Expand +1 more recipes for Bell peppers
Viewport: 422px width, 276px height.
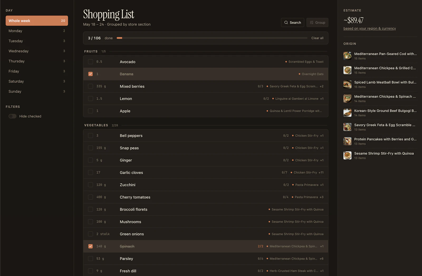[x=322, y=135]
